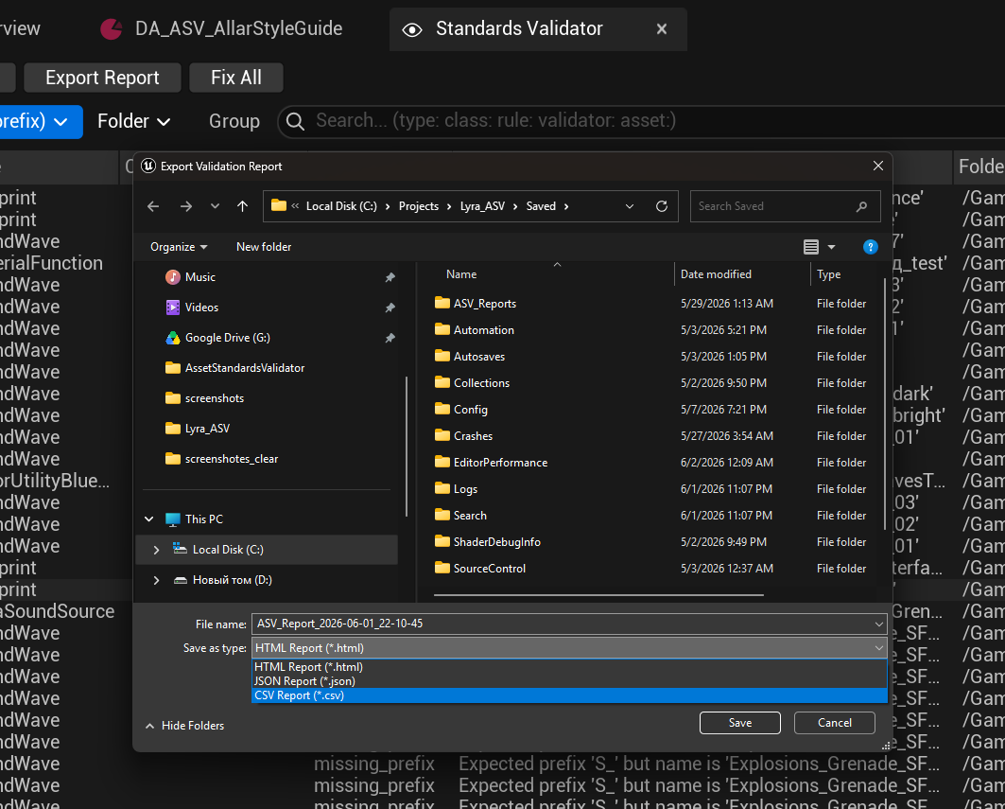Image resolution: width=1005 pixels, height=809 pixels.
Task: Expand Новый том (D:) tree node
Action: click(156, 580)
